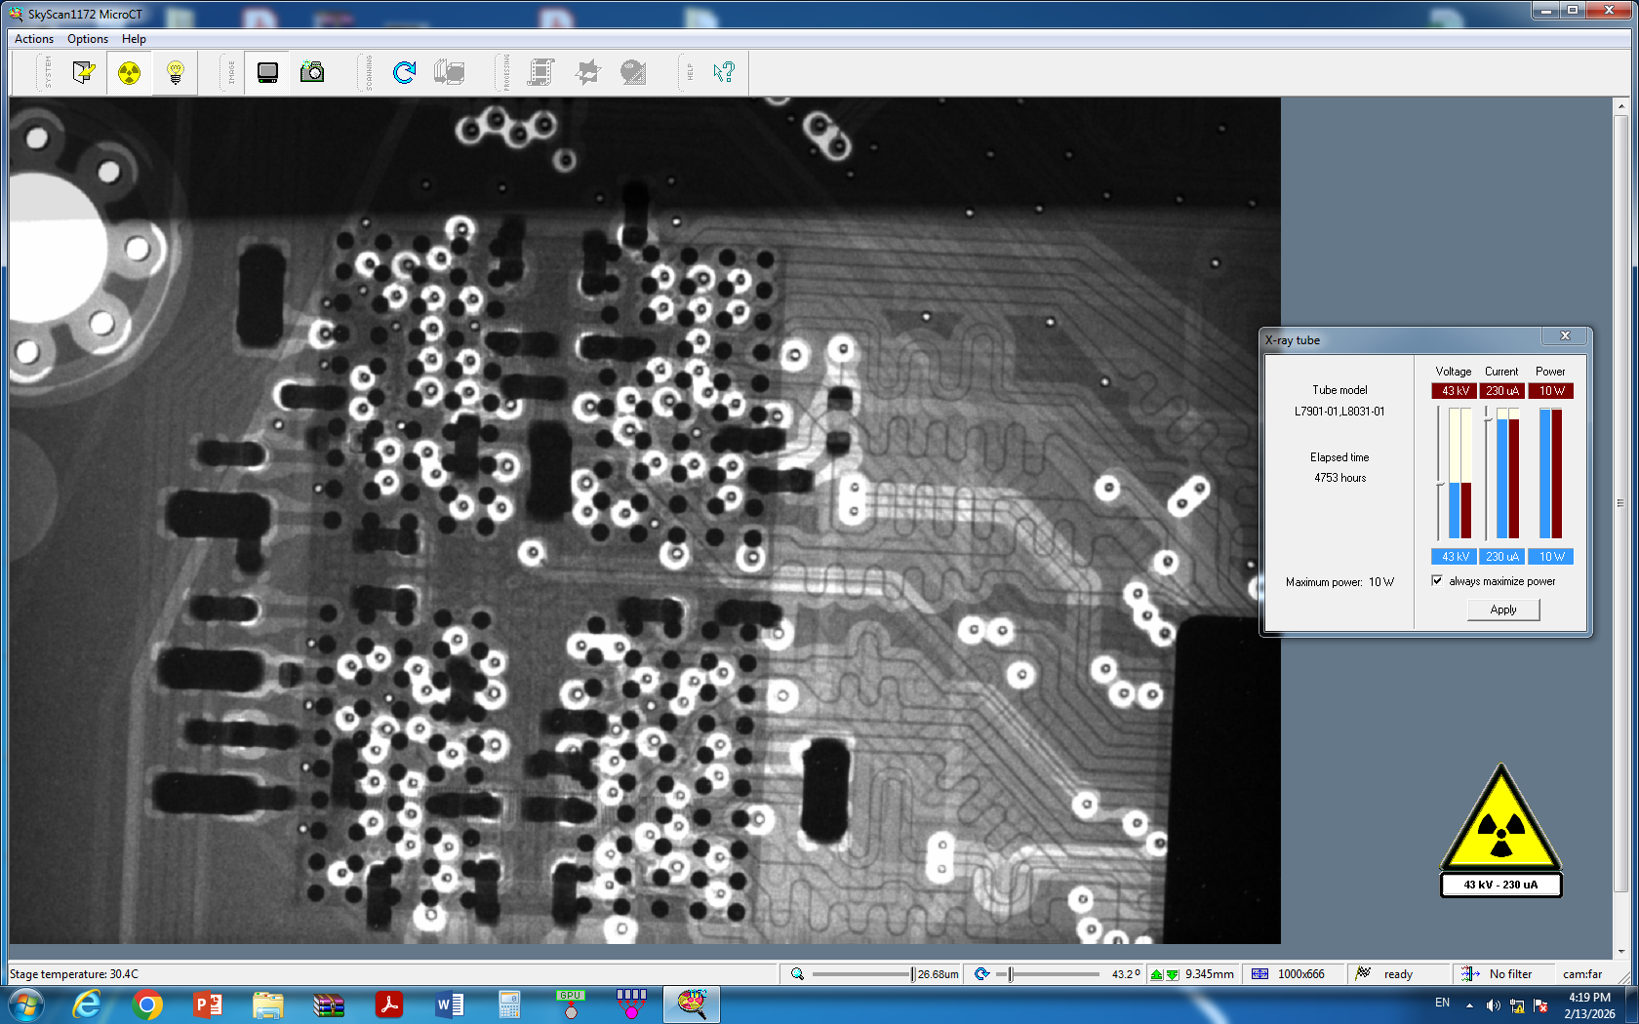
Task: Show hidden system tray icons arrow
Action: coord(1469,1004)
